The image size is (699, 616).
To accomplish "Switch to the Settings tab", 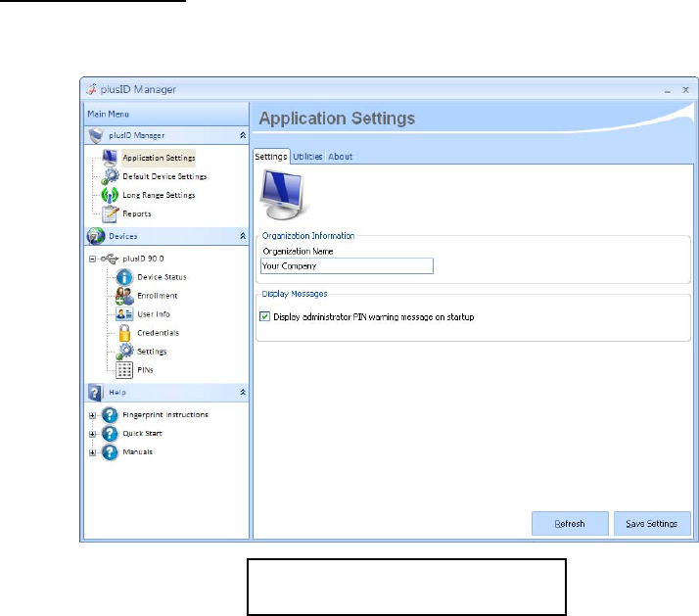I will [x=271, y=157].
